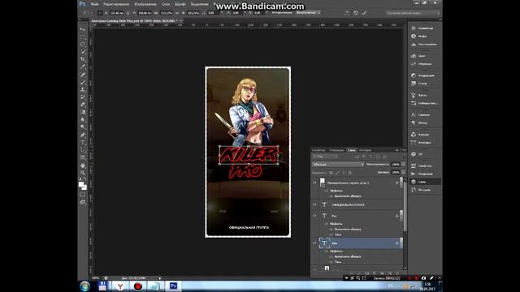Screen dimensions: 520x292
Task: Open the layer blend mode dropdown
Action: tap(338, 165)
